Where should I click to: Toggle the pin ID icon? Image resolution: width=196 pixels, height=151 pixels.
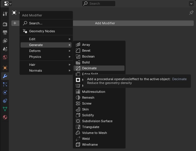click(x=191, y=13)
